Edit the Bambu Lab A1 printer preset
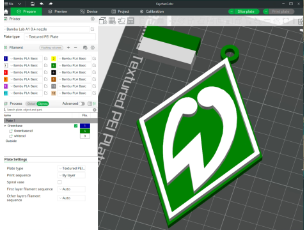 click(x=93, y=29)
